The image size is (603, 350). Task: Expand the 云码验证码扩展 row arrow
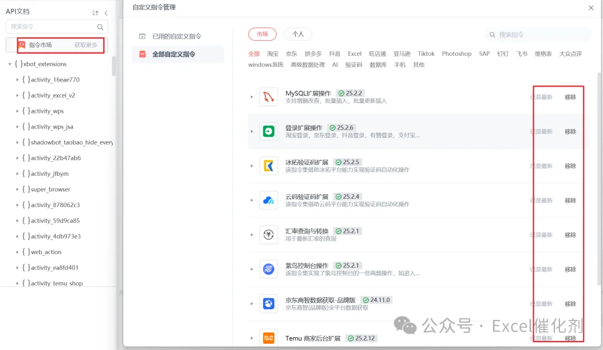click(x=252, y=200)
